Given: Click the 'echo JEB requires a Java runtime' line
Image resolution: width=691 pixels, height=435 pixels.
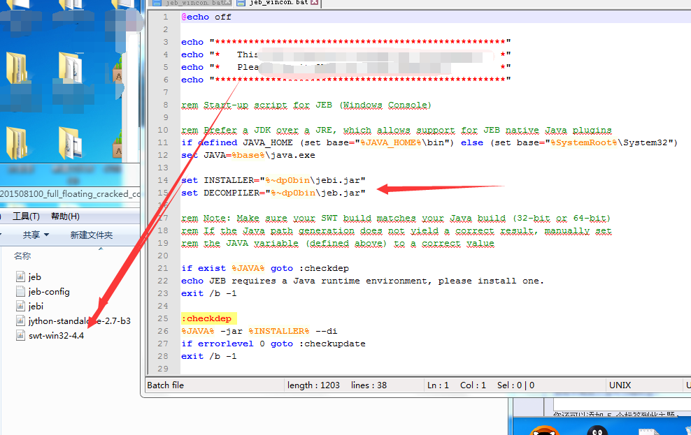Looking at the screenshot, I should (x=362, y=281).
